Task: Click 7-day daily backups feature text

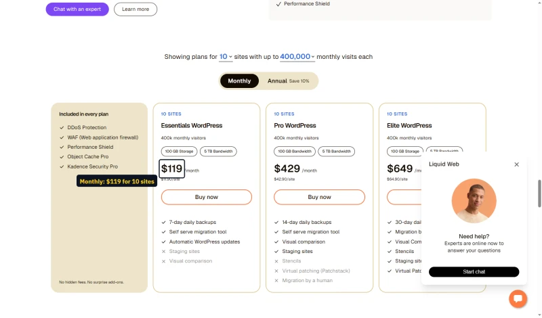Action: click(x=192, y=223)
